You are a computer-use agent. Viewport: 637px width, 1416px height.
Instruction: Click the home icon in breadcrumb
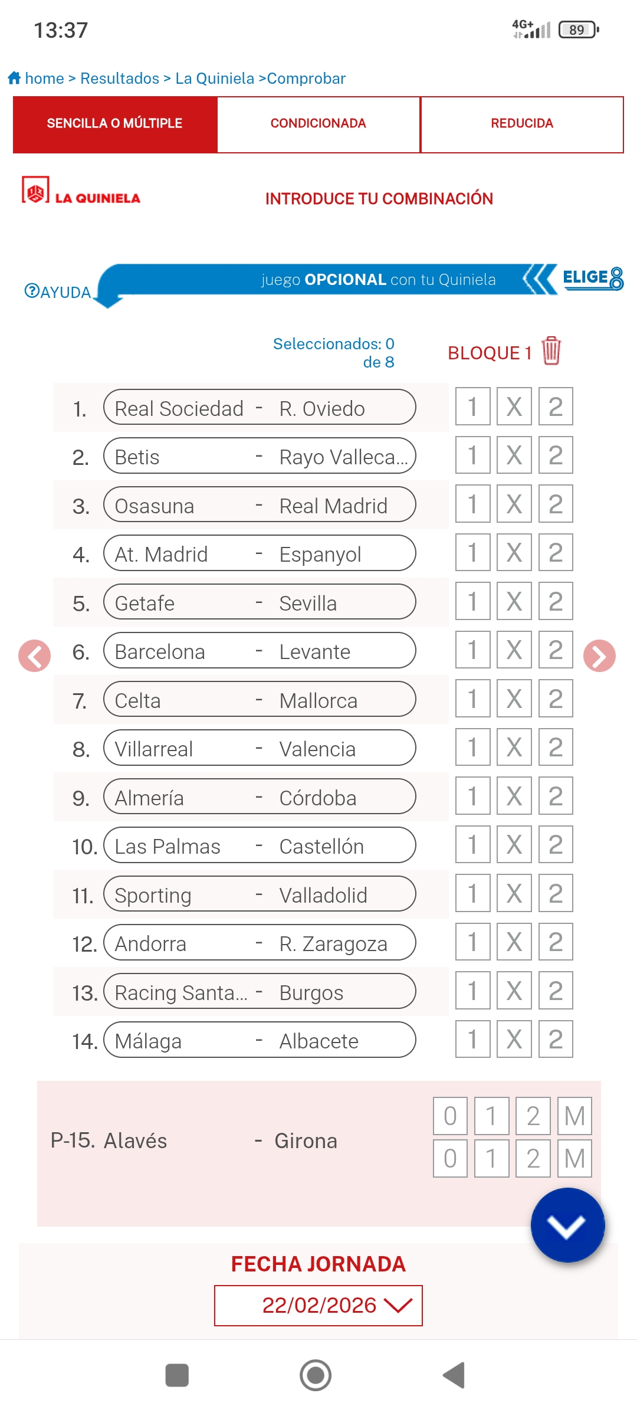[14, 78]
